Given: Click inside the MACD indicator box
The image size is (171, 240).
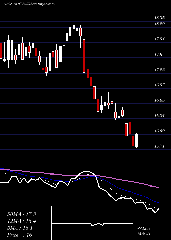Looking at the screenshot, I should (x=94, y=223).
